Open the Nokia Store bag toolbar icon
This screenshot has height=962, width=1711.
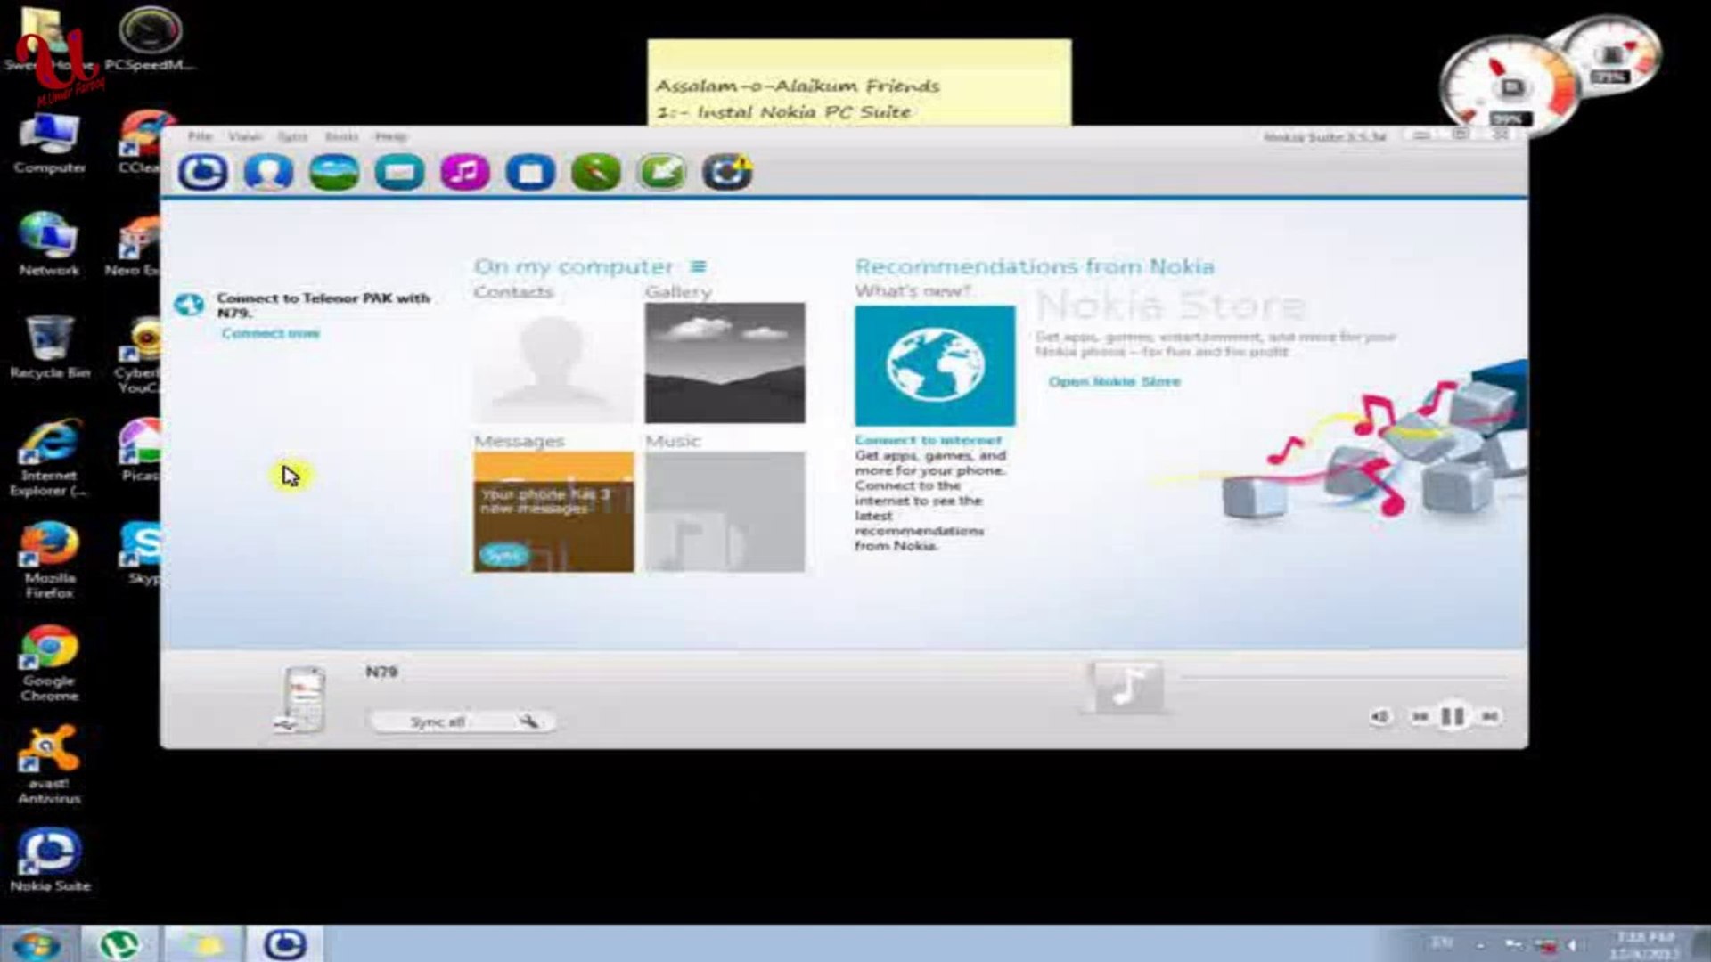(530, 172)
